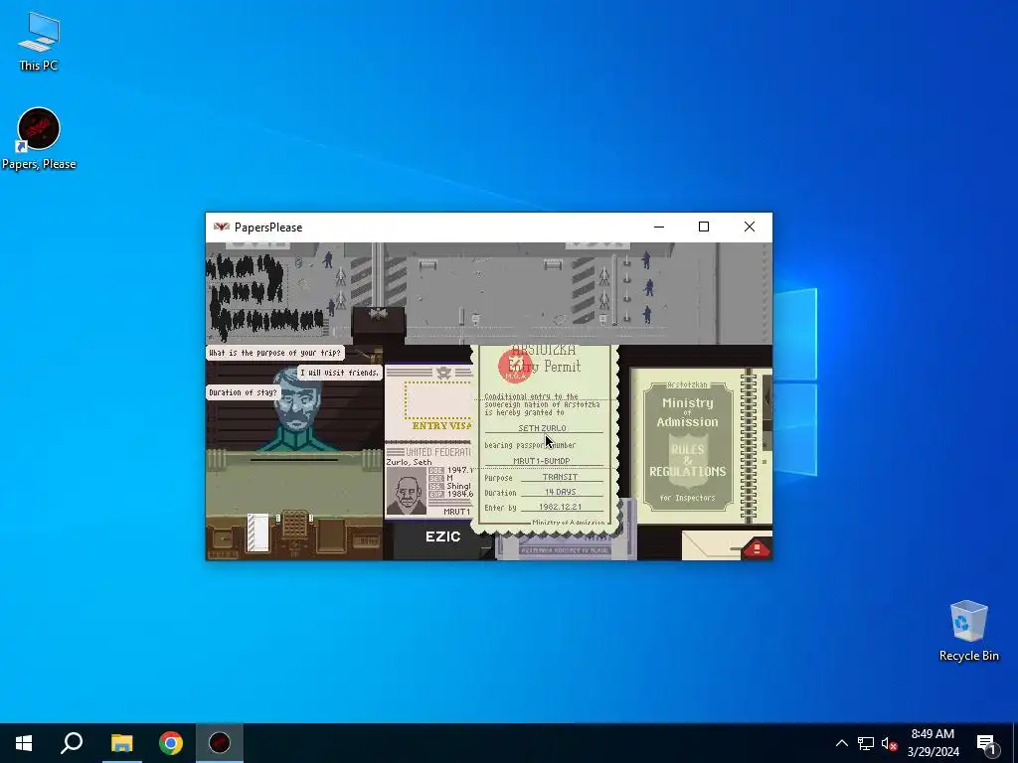Select the TRANSIT purpose field on permit
1018x763 pixels.
tap(560, 477)
